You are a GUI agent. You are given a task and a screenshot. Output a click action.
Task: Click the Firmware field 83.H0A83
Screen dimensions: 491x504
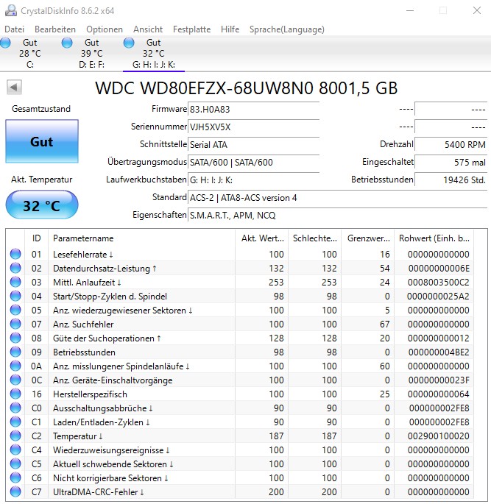[253, 110]
